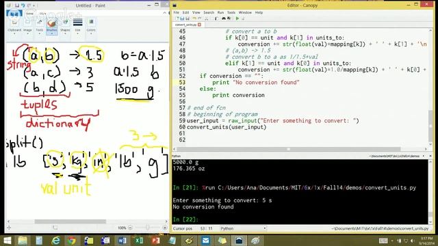Open Paint's Size line-thickness picker
This screenshot has height=246, width=438.
77,27
